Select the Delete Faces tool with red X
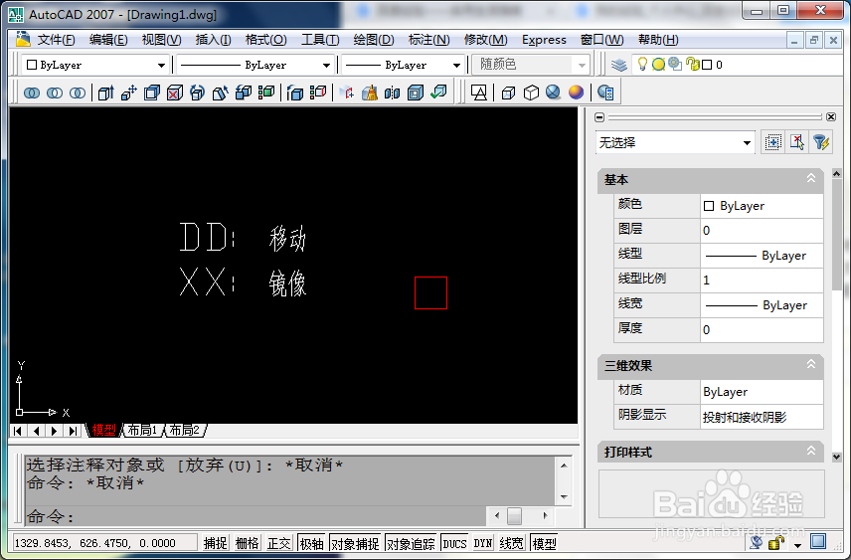 tap(175, 93)
